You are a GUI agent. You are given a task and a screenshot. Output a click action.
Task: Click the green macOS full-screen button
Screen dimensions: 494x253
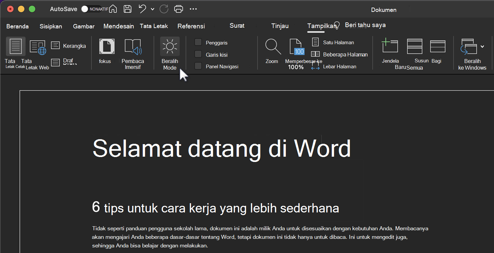pyautogui.click(x=32, y=9)
